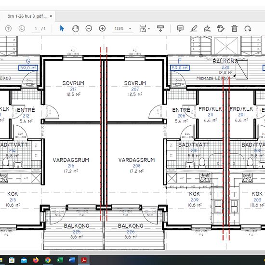Viewport: 265px width, 265px height.
Task: Choose the selection arrow tool
Action: pyautogui.click(x=62, y=28)
